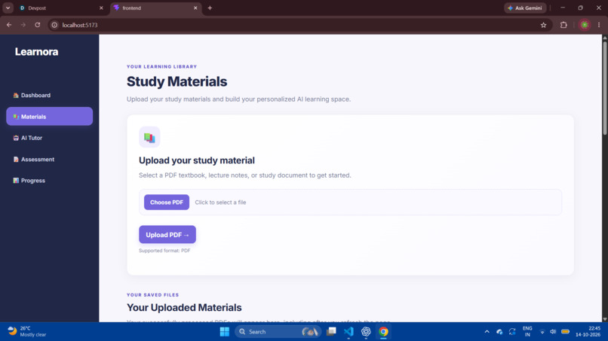
Task: Open a new browser tab
Action: click(210, 8)
